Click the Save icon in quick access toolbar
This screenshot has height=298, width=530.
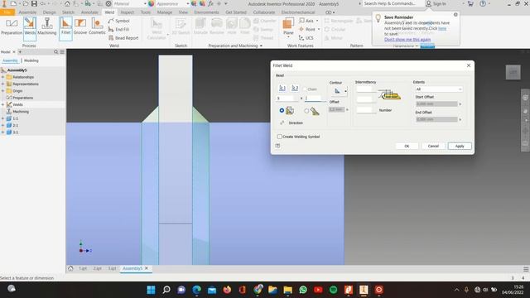(34, 3)
